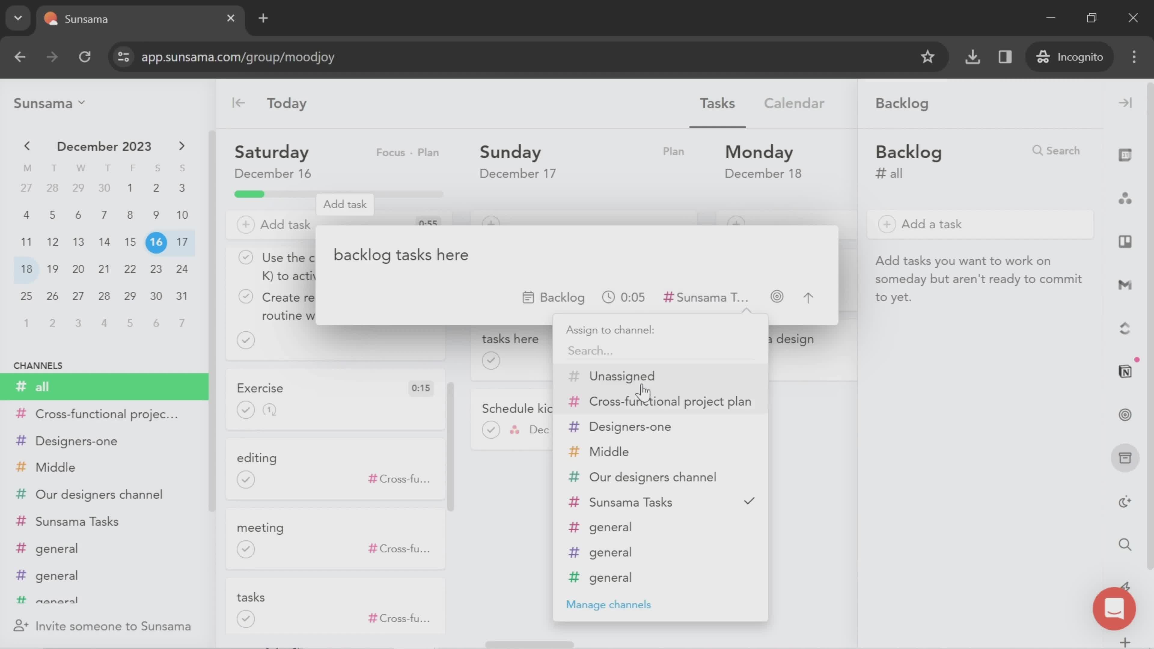Bookmark this page with star icon
The image size is (1154, 649).
927,57
